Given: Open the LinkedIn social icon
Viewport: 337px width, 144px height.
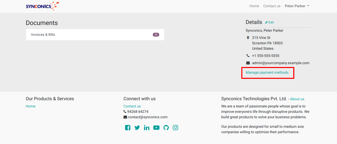Looking at the screenshot, I should coord(147,128).
